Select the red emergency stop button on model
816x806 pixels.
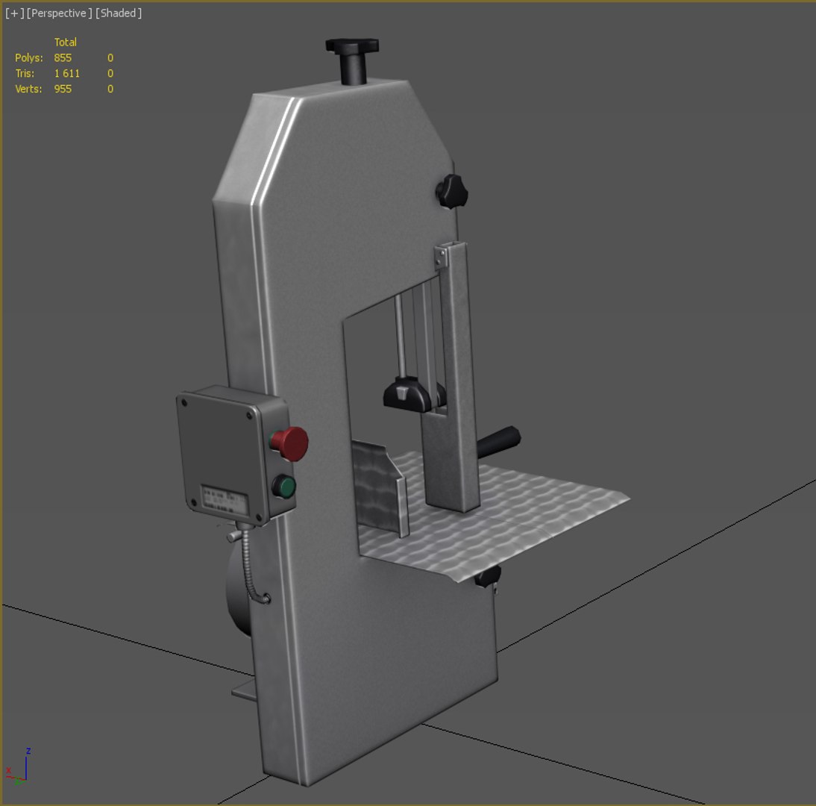coord(289,444)
